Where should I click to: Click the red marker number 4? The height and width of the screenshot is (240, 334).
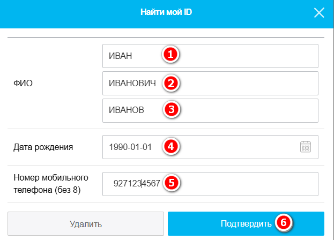pos(170,146)
